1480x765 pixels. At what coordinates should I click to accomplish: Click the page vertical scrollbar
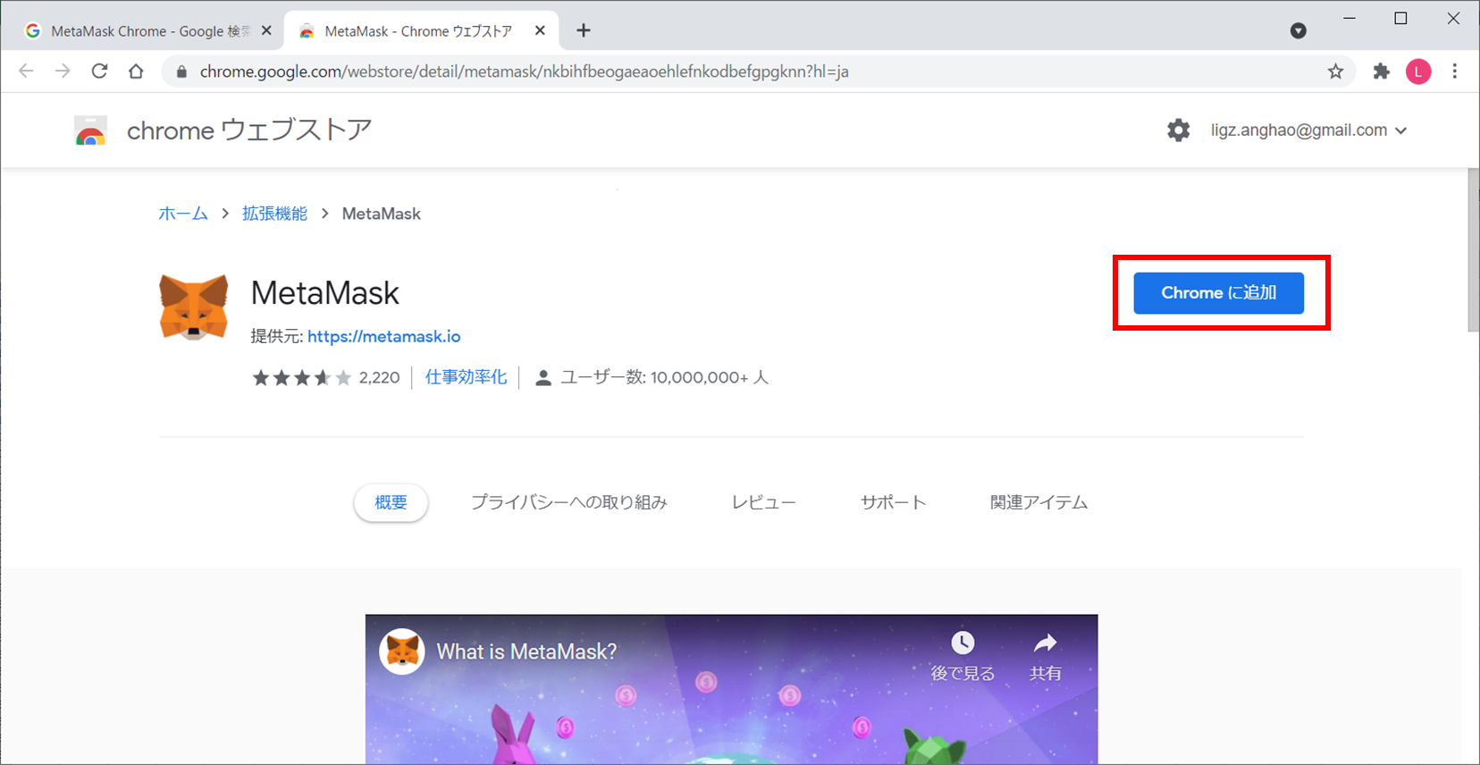[1473, 250]
